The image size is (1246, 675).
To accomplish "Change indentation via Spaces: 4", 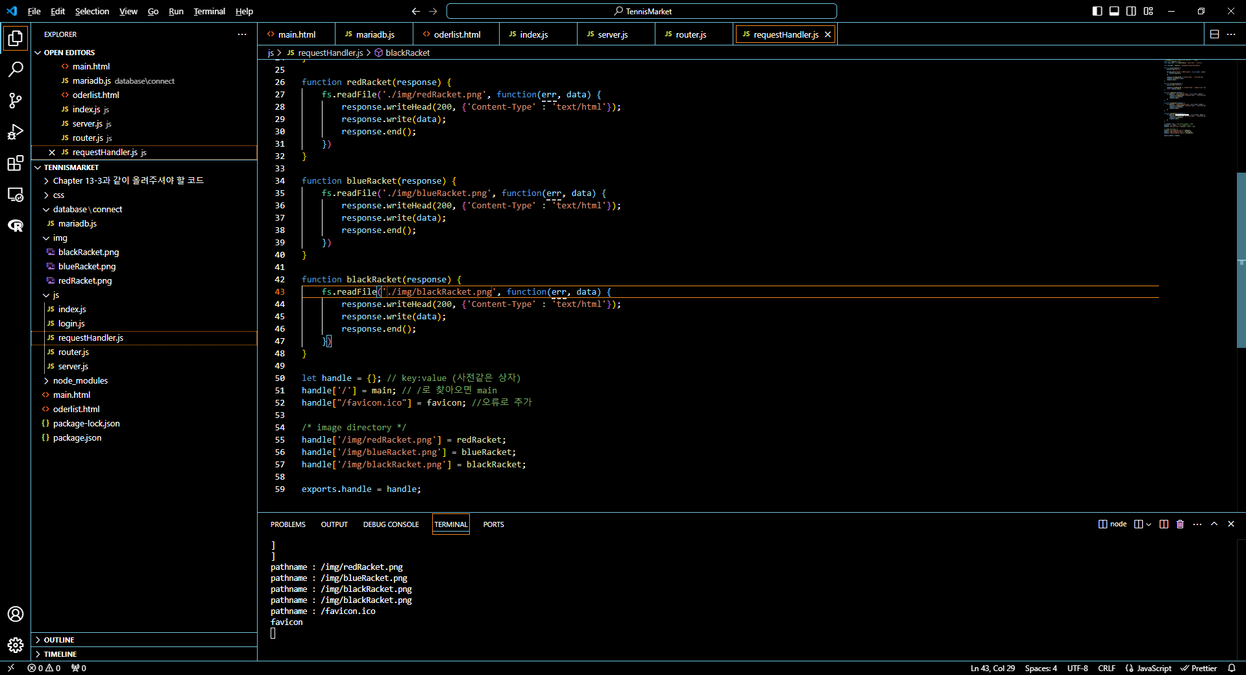I will point(1041,668).
